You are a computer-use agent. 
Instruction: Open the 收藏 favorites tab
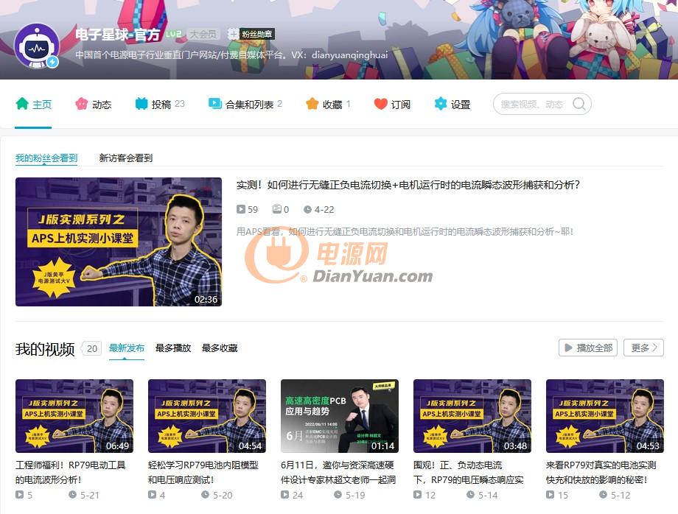pyautogui.click(x=328, y=104)
